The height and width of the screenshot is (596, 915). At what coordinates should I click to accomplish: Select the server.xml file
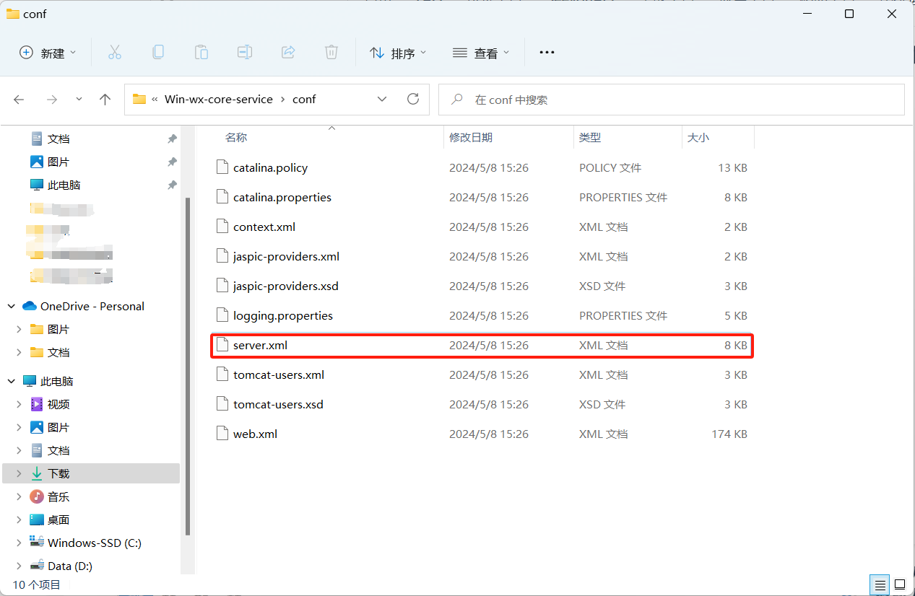260,346
